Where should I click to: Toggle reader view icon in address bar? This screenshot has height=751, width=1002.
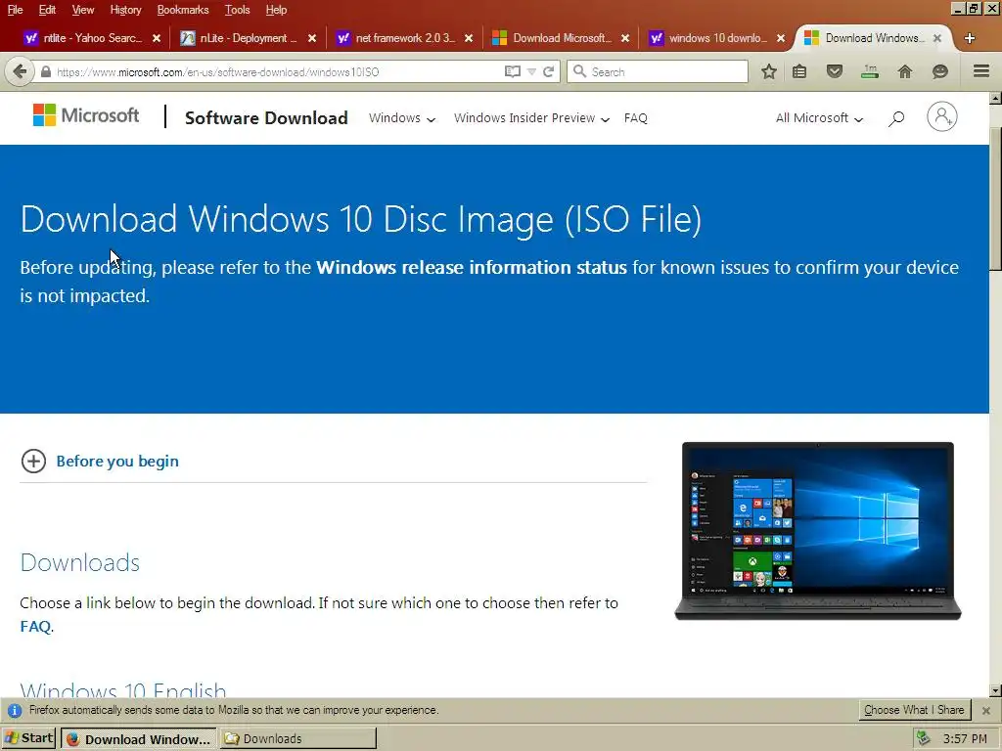click(x=512, y=71)
